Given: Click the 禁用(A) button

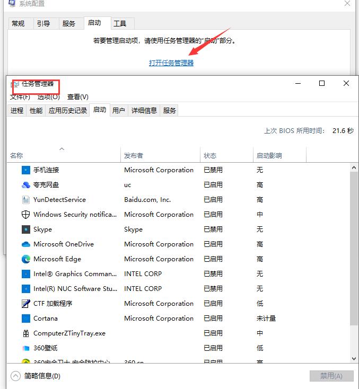Looking at the screenshot, I should pyautogui.click(x=331, y=376).
